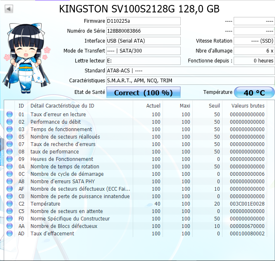275x261 pixels.
Task: Select row text Nombre de Blocs défectueux
Action: click(64, 226)
